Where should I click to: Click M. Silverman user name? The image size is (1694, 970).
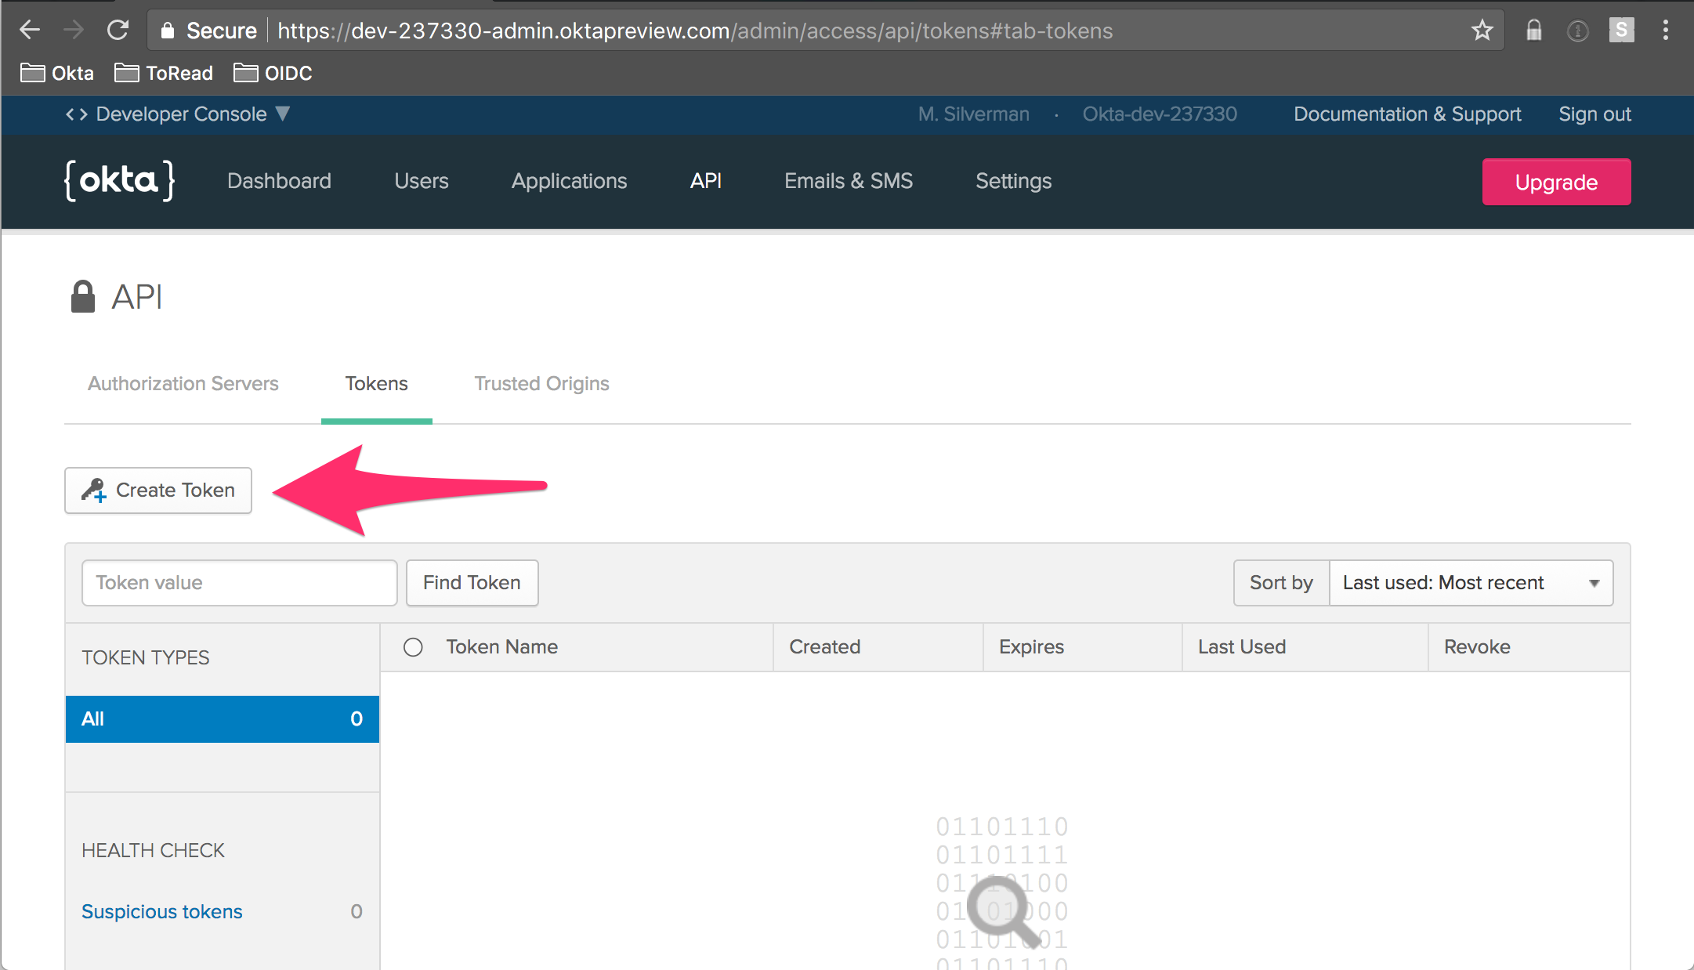(974, 114)
